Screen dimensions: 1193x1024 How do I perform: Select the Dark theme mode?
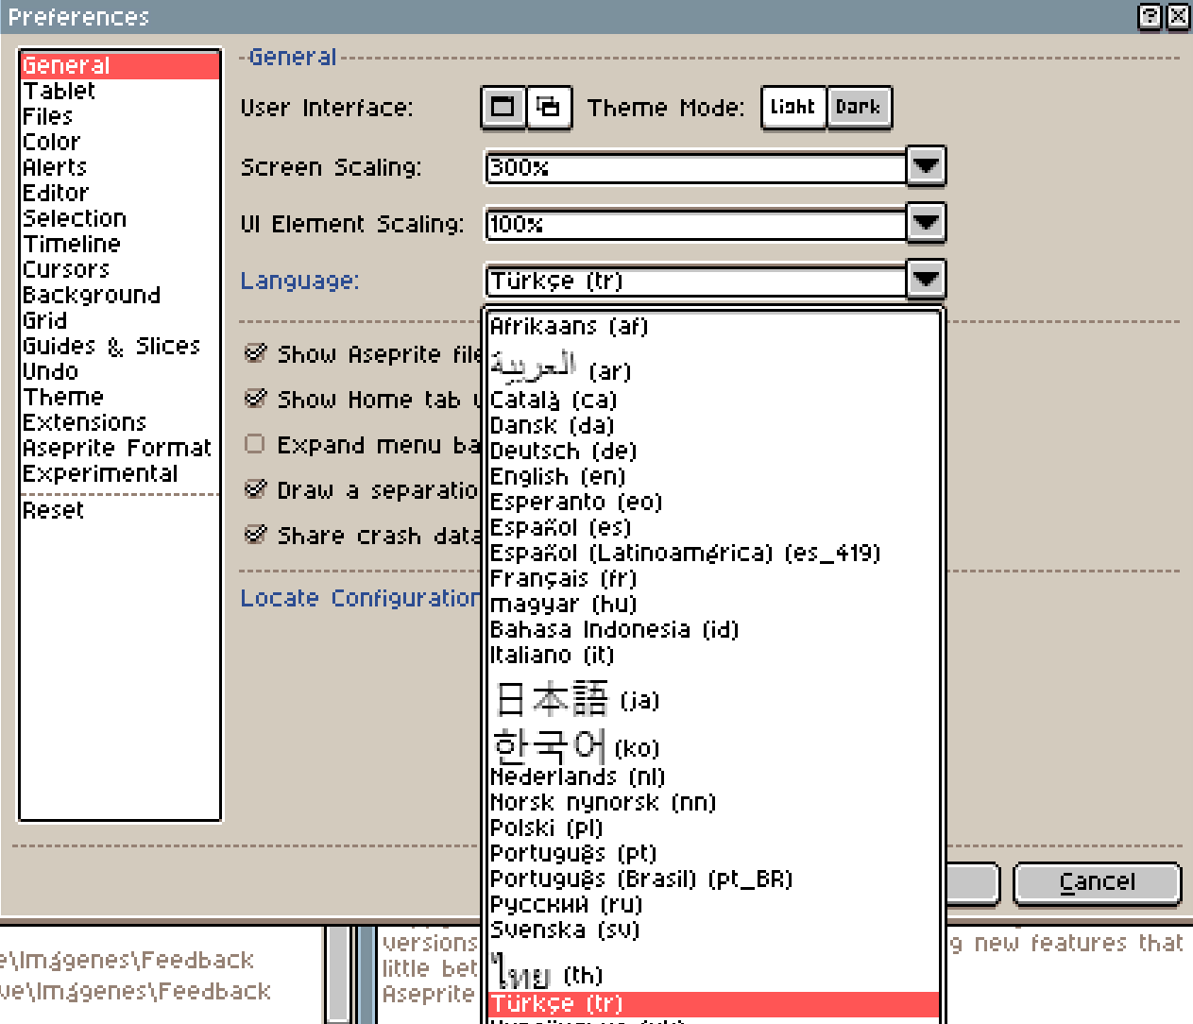[858, 107]
